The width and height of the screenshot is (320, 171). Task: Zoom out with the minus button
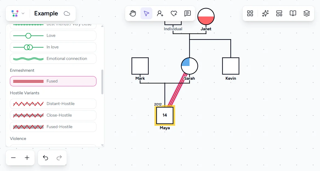13,158
